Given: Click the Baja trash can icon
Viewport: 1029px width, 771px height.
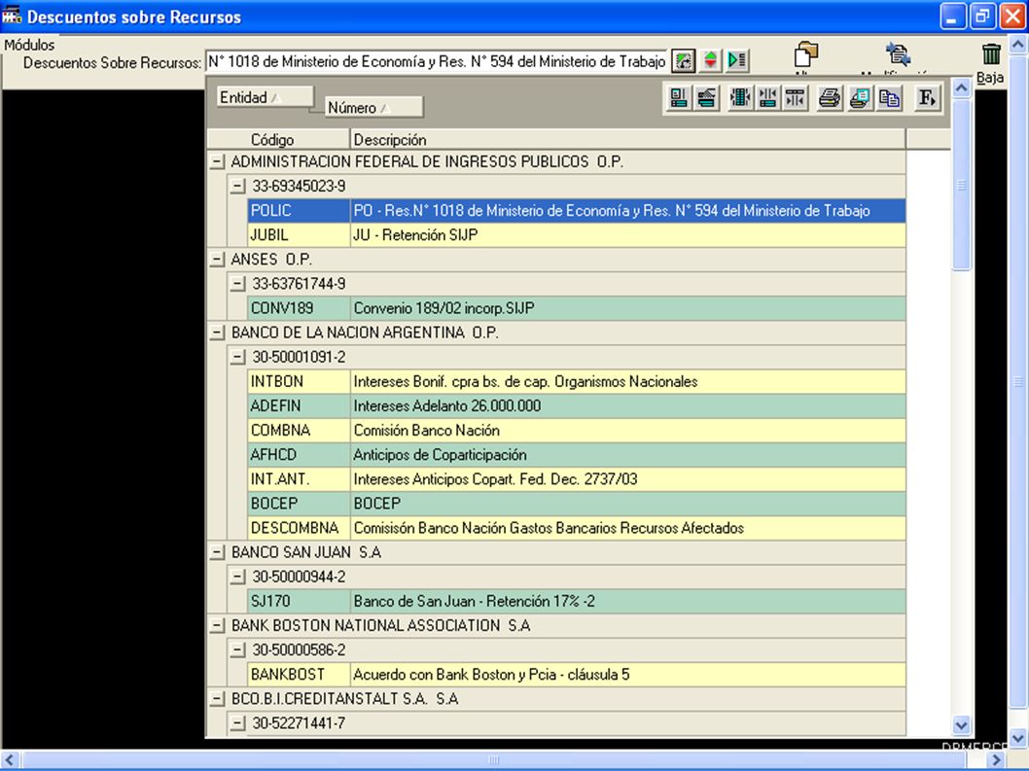Looking at the screenshot, I should click(x=991, y=55).
